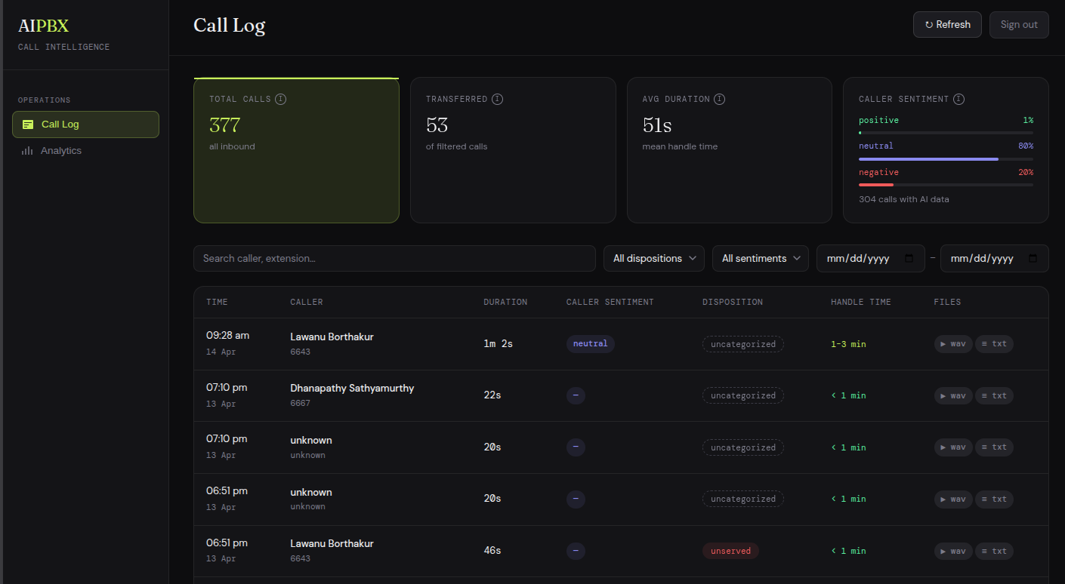
Task: Open the Analytics sidebar item
Action: pos(85,151)
